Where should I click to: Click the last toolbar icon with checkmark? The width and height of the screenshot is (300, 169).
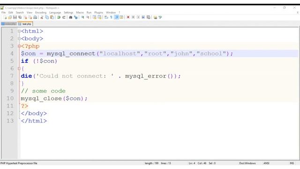pos(160,17)
